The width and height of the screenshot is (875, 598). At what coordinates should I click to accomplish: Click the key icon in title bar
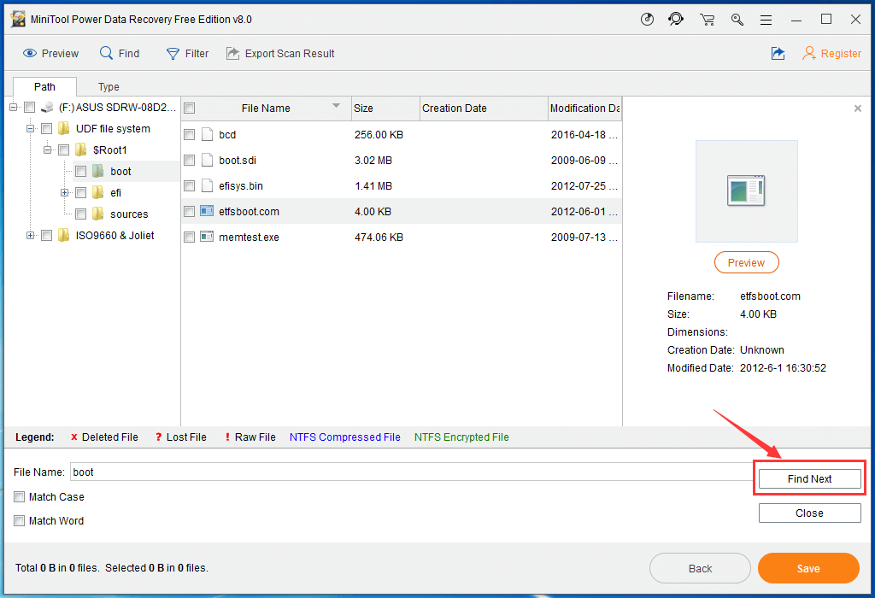point(737,20)
